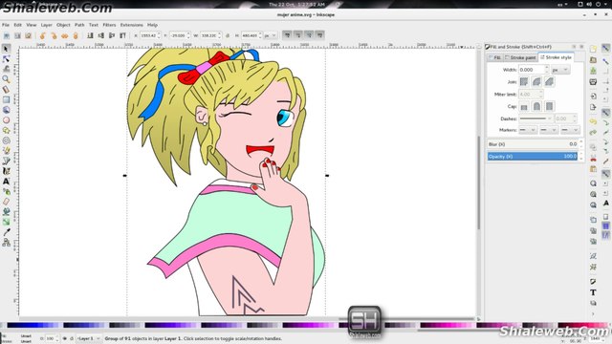
Task: Select the Bezier pen tool
Action: pos(6,161)
